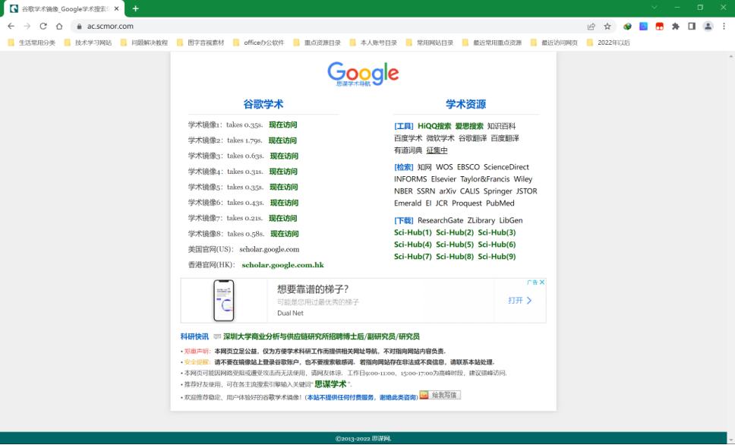Open the user profile avatar

pyautogui.click(x=708, y=27)
